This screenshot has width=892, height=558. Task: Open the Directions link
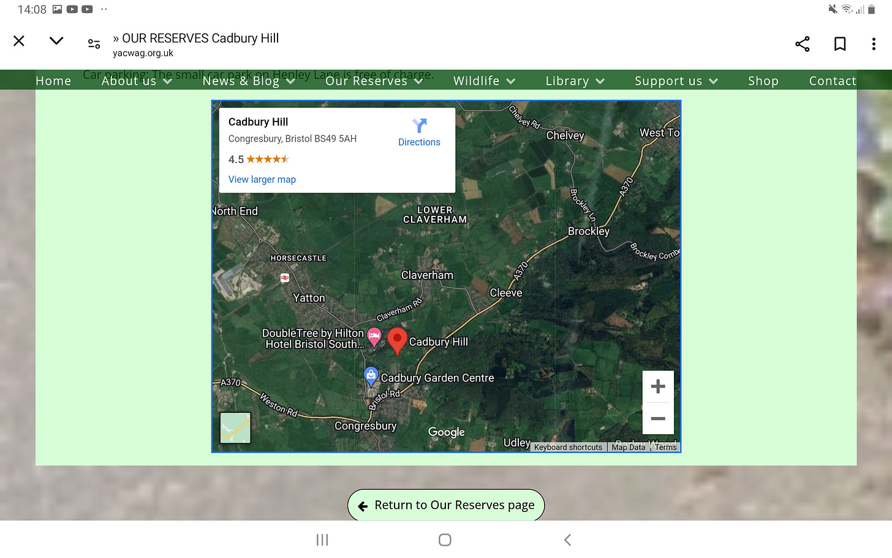click(x=419, y=142)
